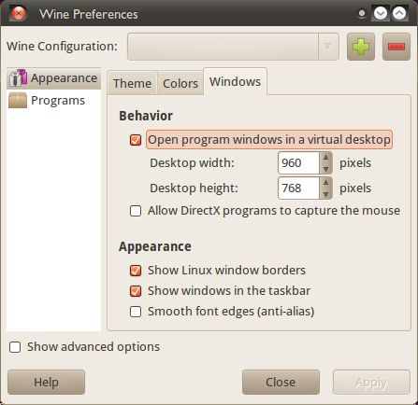This screenshot has height=405, width=418.
Task: Select the Programs folder icon
Action: pos(18,101)
